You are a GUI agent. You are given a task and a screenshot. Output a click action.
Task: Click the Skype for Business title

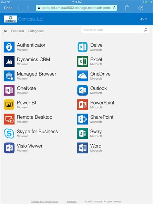coord(37,131)
